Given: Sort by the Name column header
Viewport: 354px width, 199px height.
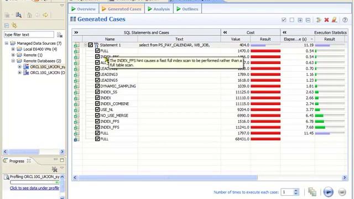Looking at the screenshot, I should click(110, 39).
